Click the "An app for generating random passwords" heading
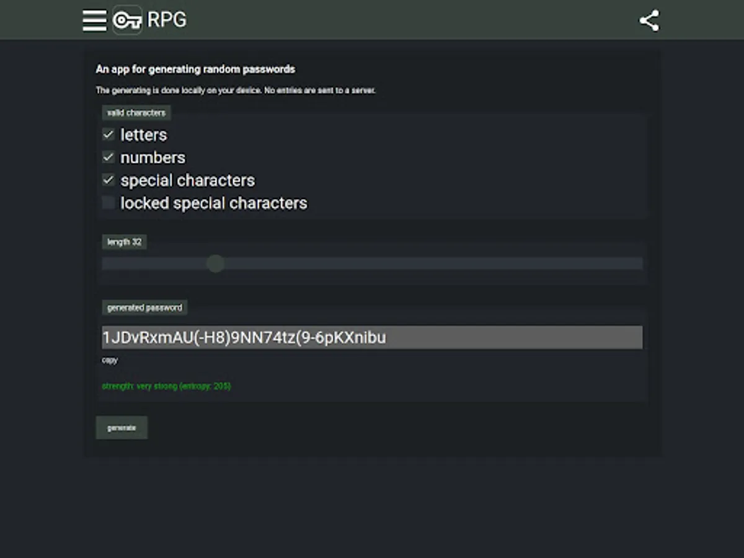 (x=195, y=69)
